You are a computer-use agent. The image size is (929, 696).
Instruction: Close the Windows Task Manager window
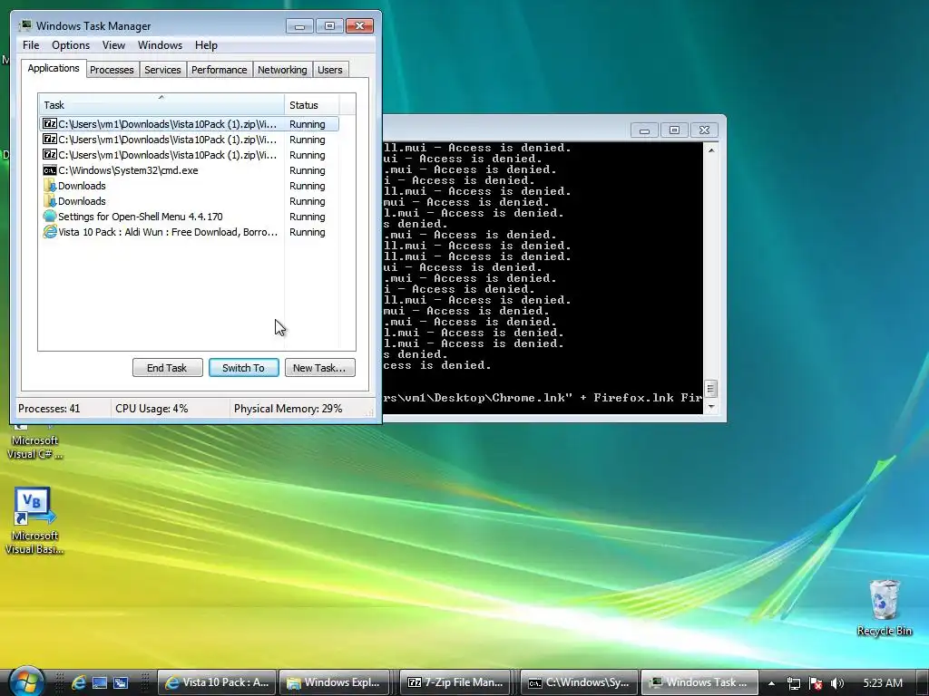359,26
